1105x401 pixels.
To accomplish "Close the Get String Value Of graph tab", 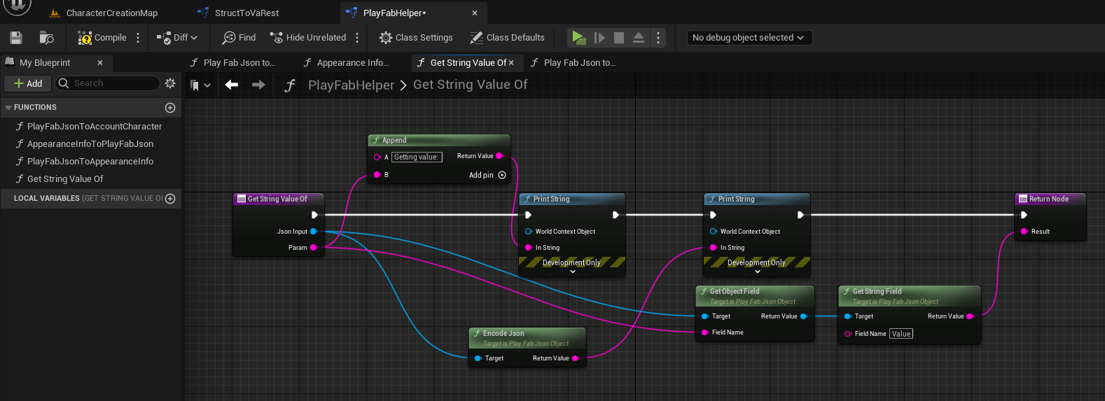I will tap(511, 63).
